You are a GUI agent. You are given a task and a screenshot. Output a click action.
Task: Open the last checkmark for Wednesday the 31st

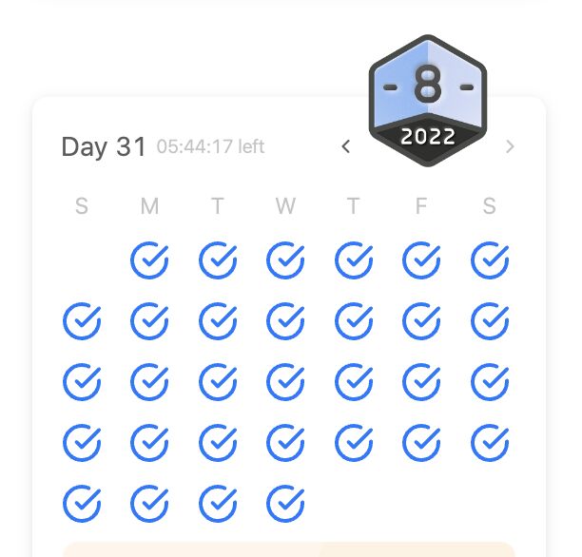point(285,504)
